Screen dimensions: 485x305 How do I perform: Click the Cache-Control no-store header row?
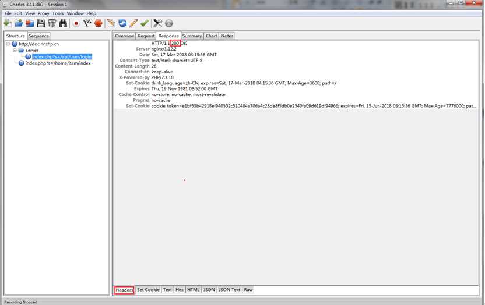click(x=296, y=94)
